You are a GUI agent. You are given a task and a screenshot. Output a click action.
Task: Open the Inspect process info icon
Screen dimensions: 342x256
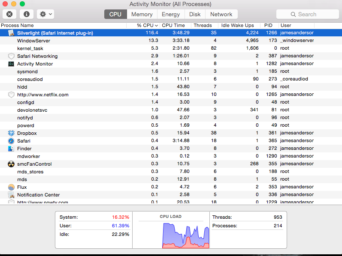[x=27, y=14]
